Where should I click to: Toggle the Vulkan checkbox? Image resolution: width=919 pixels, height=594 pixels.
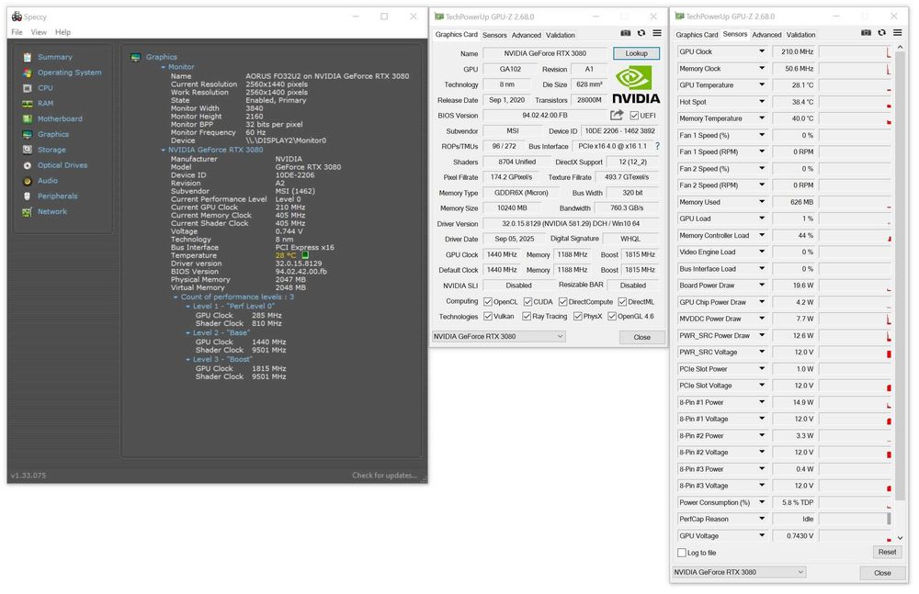pyautogui.click(x=488, y=317)
